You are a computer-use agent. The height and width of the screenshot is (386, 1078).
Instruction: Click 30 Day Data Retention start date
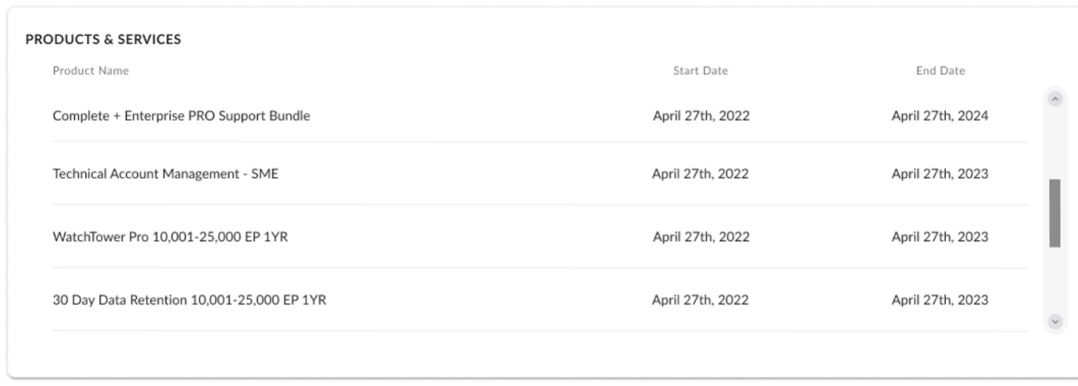pyautogui.click(x=700, y=300)
